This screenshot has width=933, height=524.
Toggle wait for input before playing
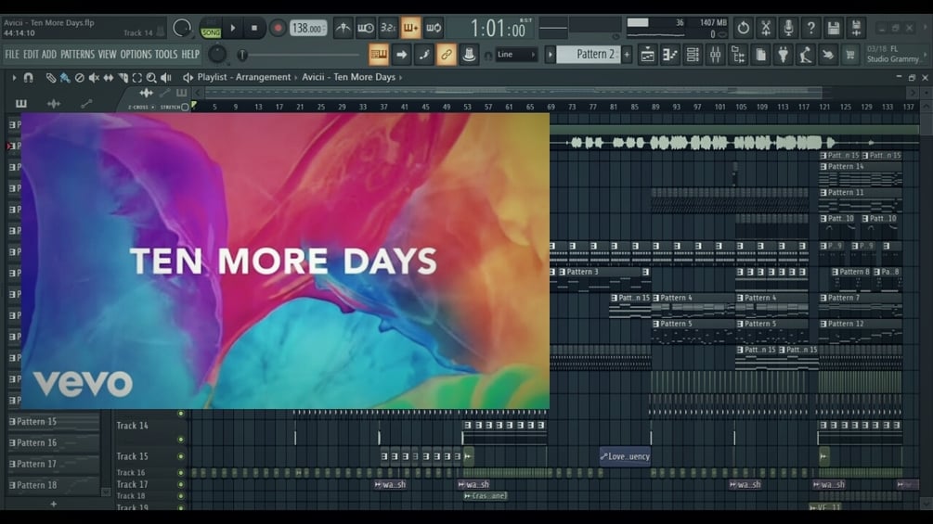366,27
